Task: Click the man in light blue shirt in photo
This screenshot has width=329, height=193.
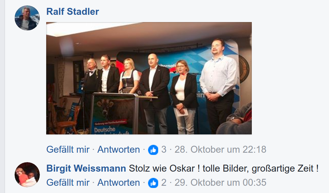Action: (x=218, y=86)
